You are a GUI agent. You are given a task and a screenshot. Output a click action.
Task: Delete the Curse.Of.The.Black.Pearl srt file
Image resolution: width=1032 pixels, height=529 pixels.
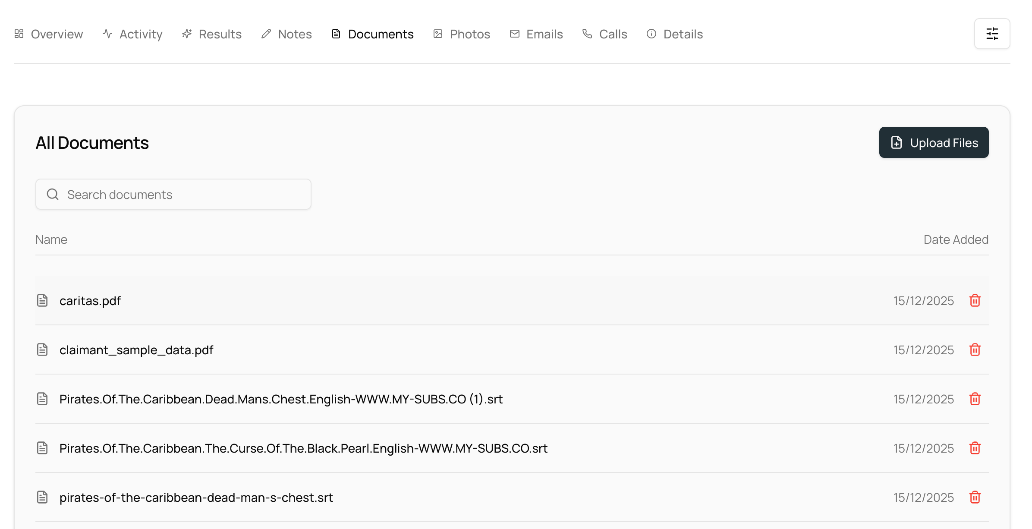tap(975, 448)
